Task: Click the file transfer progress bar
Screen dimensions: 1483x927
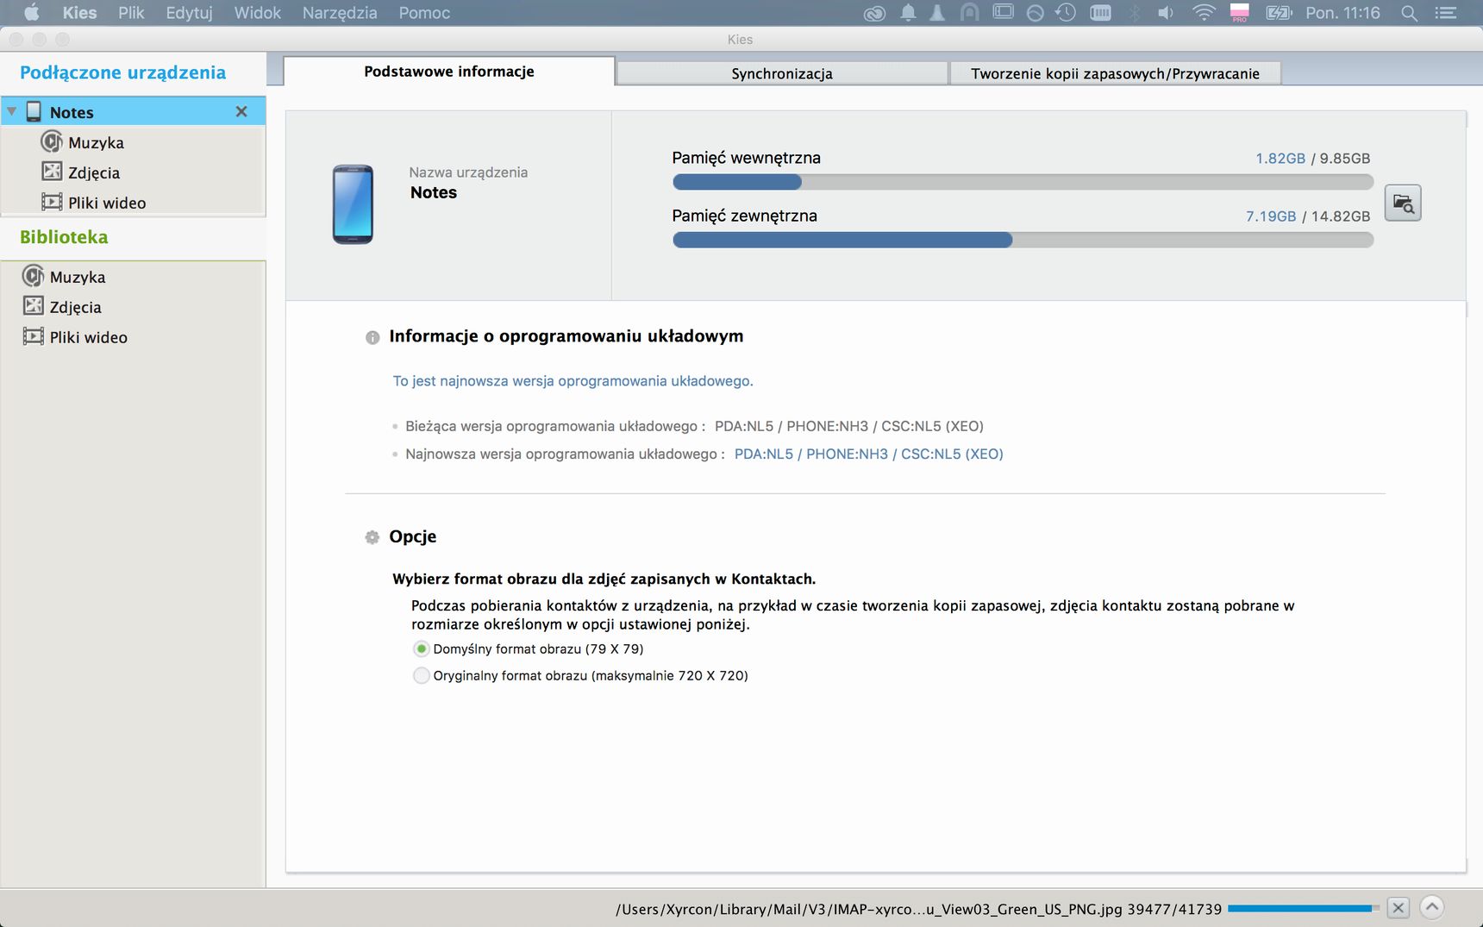Action: pos(1303,908)
